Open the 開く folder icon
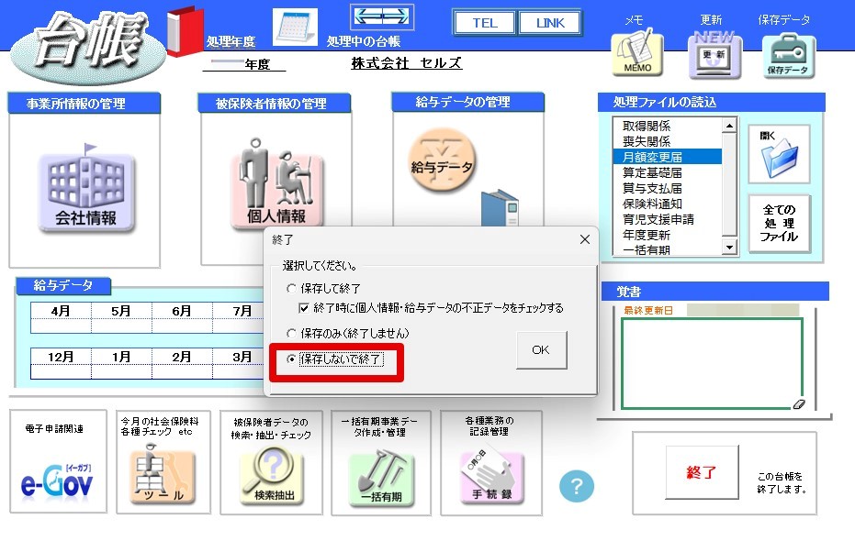This screenshot has height=541, width=855. [x=779, y=154]
